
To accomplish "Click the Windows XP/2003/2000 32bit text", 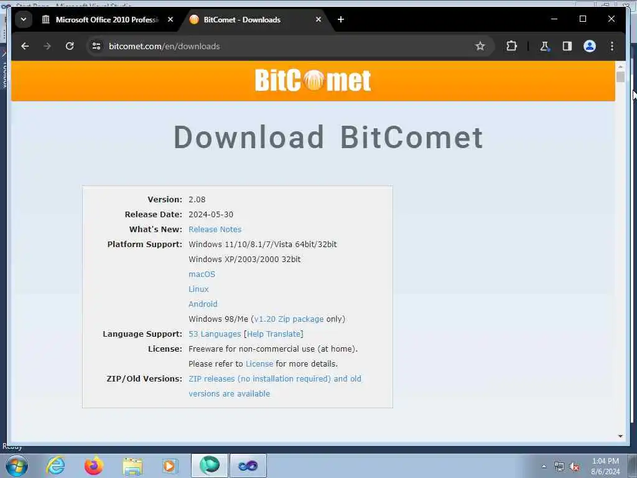I will (x=244, y=260).
